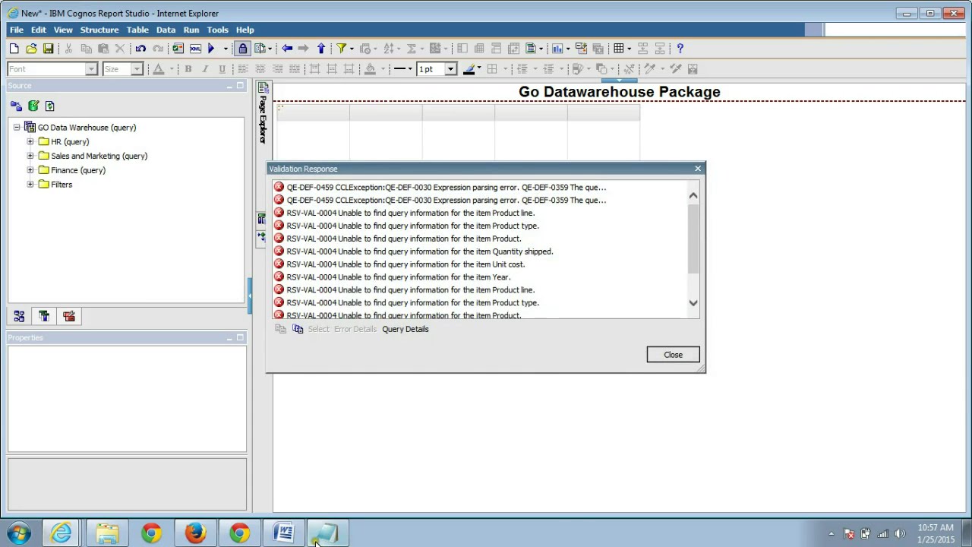Run the report with the blue play icon
This screenshot has width=972, height=547.
point(212,49)
